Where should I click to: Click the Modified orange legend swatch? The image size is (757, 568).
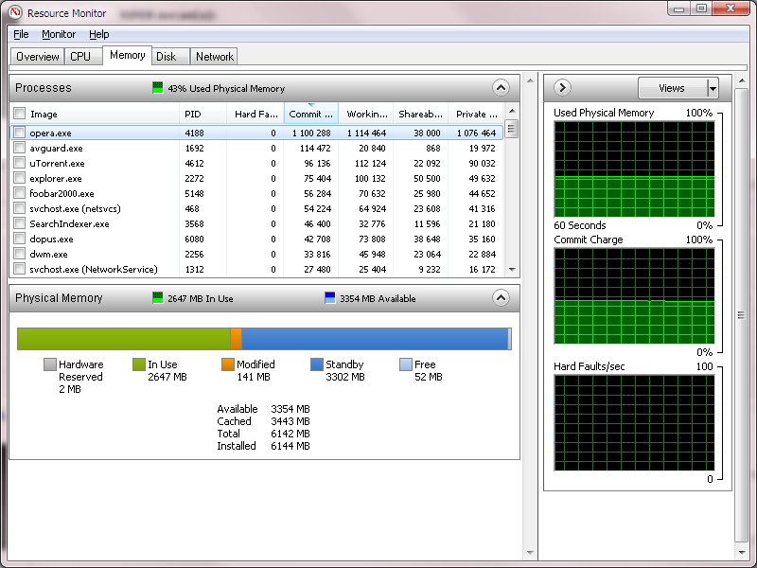point(227,364)
